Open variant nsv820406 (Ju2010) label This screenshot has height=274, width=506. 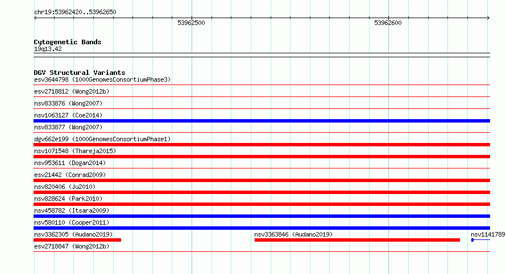pyautogui.click(x=65, y=187)
